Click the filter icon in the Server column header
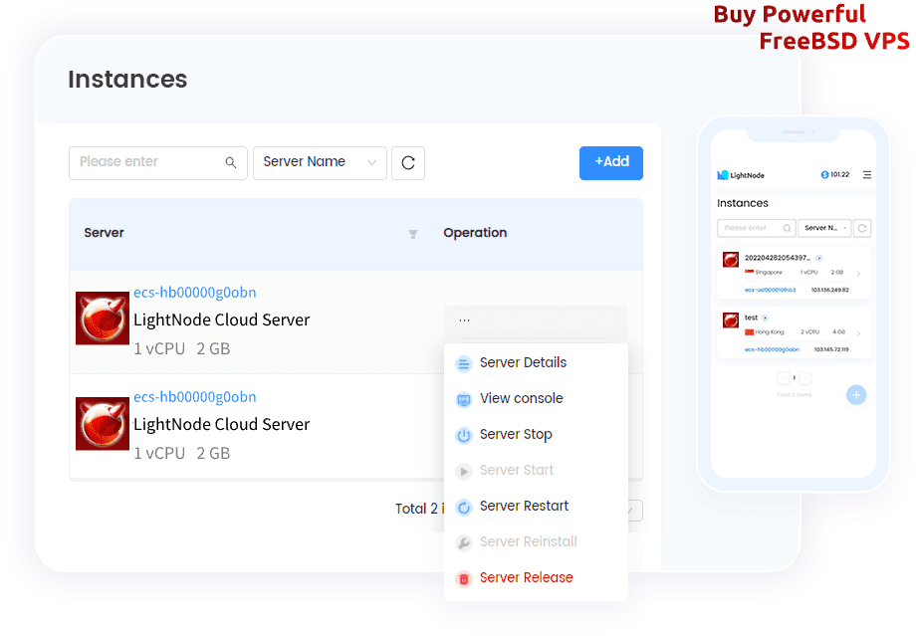 (x=412, y=235)
